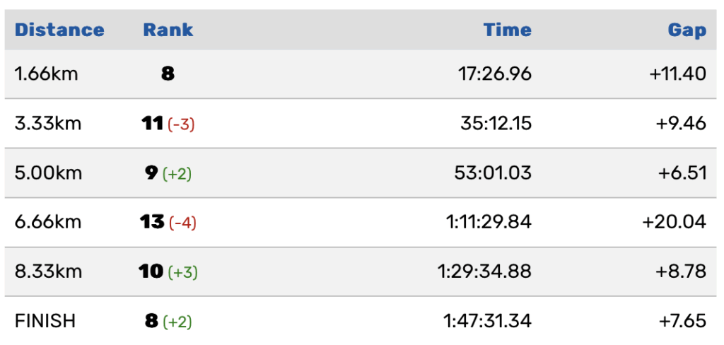Click the Distance column header

pos(59,30)
